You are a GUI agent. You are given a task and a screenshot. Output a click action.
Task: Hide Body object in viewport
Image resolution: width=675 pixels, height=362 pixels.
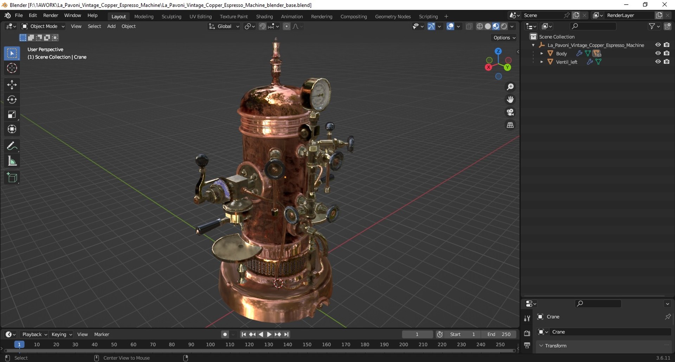(658, 53)
